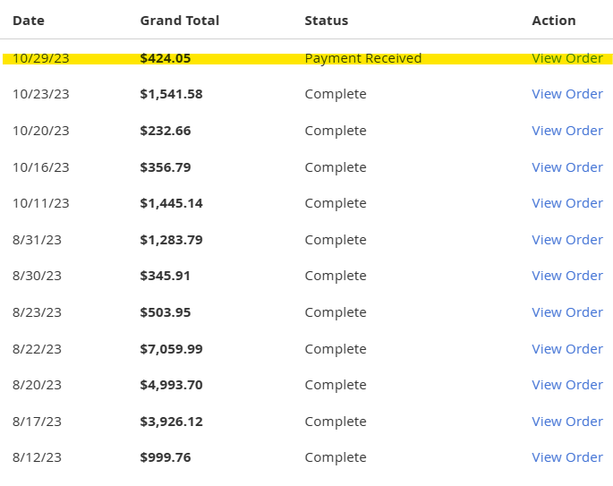This screenshot has height=486, width=613.
Task: Open View Order for the $345.91 order
Action: [x=566, y=276]
